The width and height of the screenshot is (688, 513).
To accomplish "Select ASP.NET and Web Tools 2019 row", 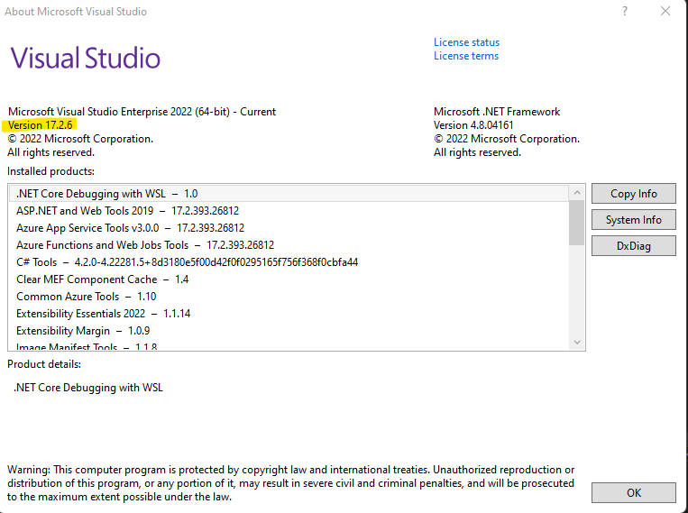I will (x=289, y=211).
